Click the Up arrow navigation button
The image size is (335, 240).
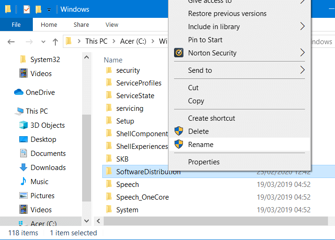(55, 41)
